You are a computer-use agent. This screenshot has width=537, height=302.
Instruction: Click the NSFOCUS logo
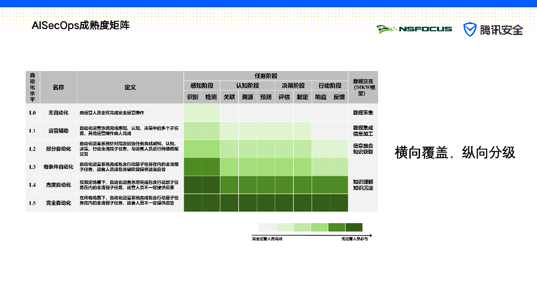tap(414, 29)
